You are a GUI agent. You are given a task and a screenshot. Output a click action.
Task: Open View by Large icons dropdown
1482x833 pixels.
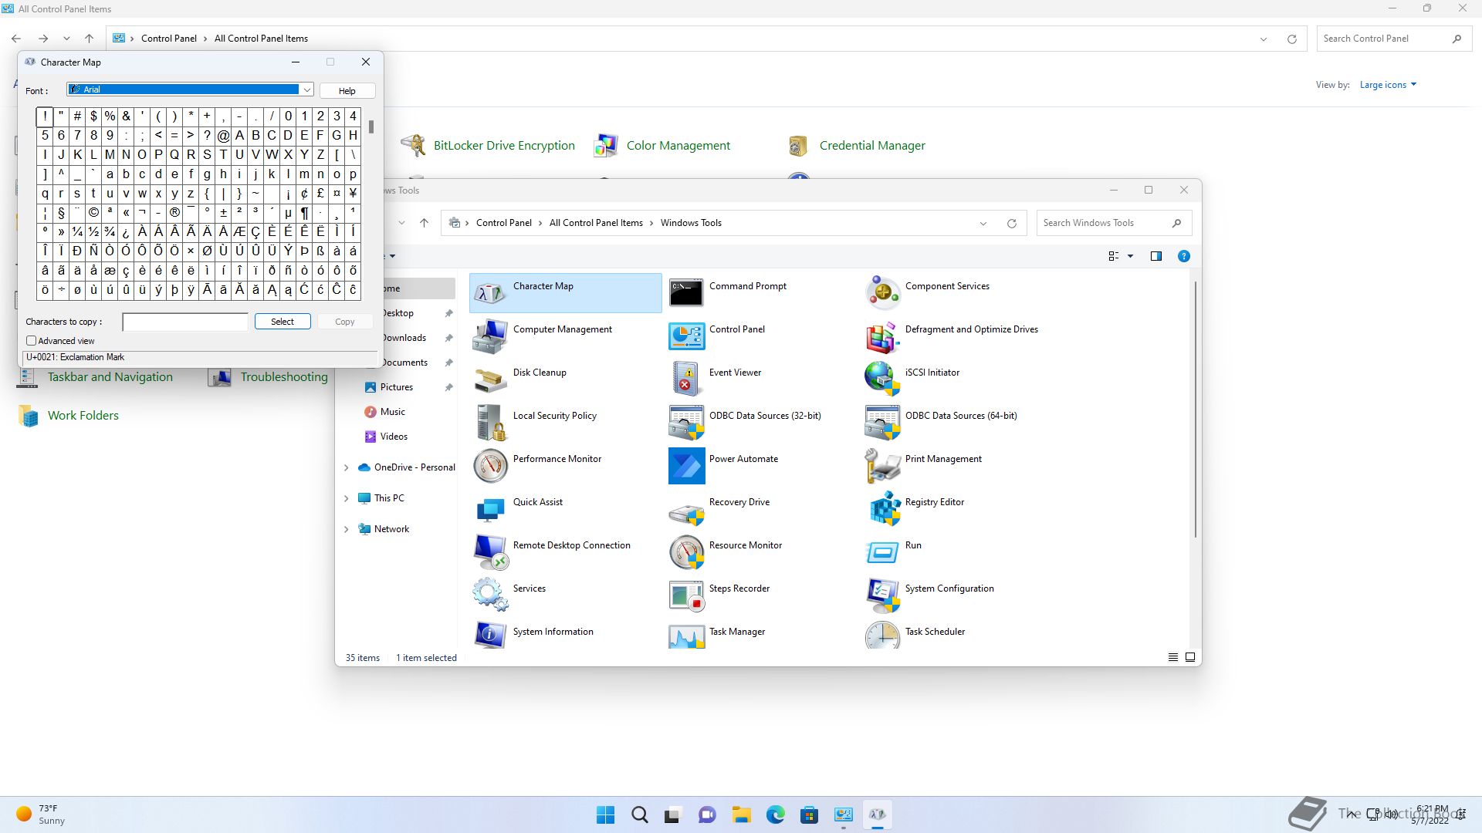click(x=1388, y=85)
